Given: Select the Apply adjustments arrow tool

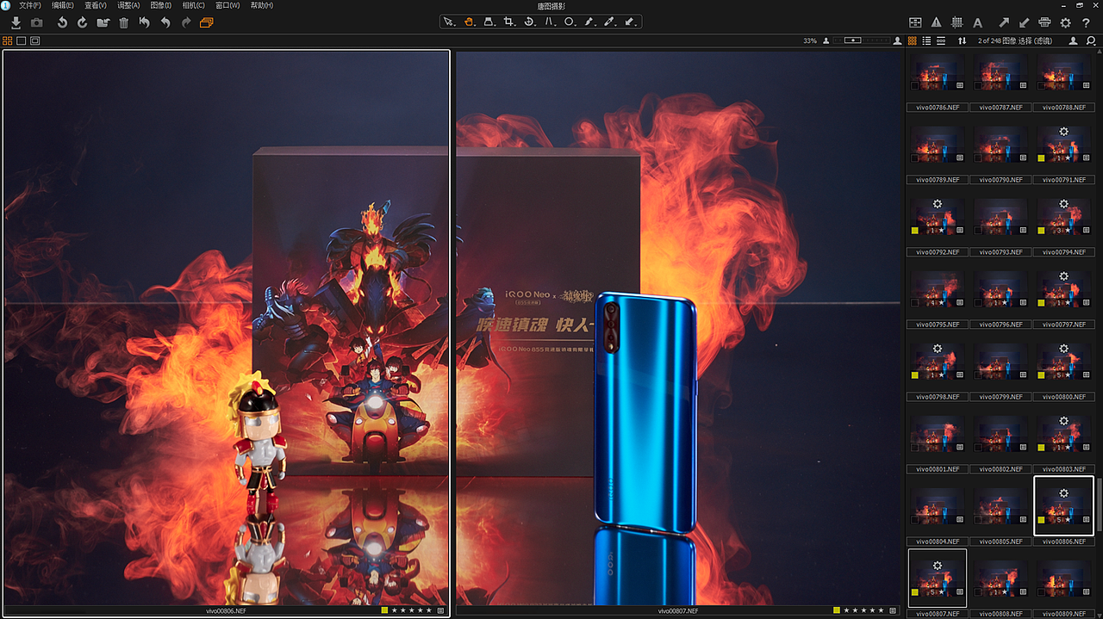Looking at the screenshot, I should point(630,22).
